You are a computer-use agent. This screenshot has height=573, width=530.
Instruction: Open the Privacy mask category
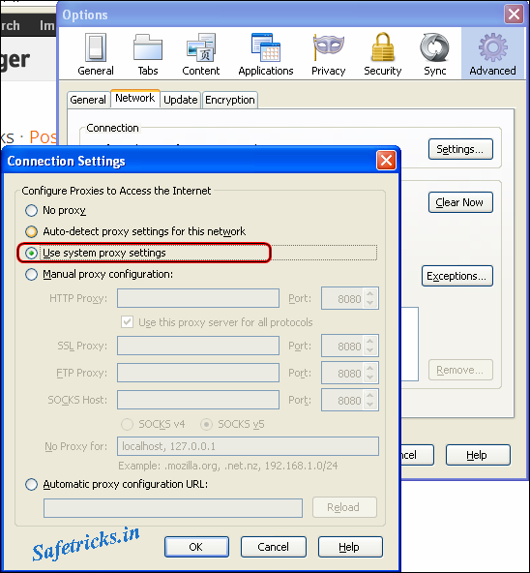[x=328, y=54]
